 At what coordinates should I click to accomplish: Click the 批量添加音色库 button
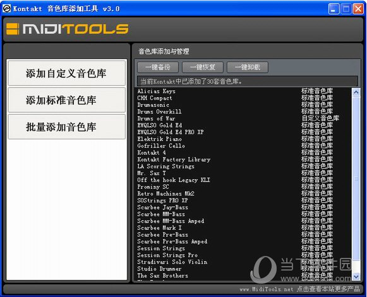pyautogui.click(x=67, y=127)
